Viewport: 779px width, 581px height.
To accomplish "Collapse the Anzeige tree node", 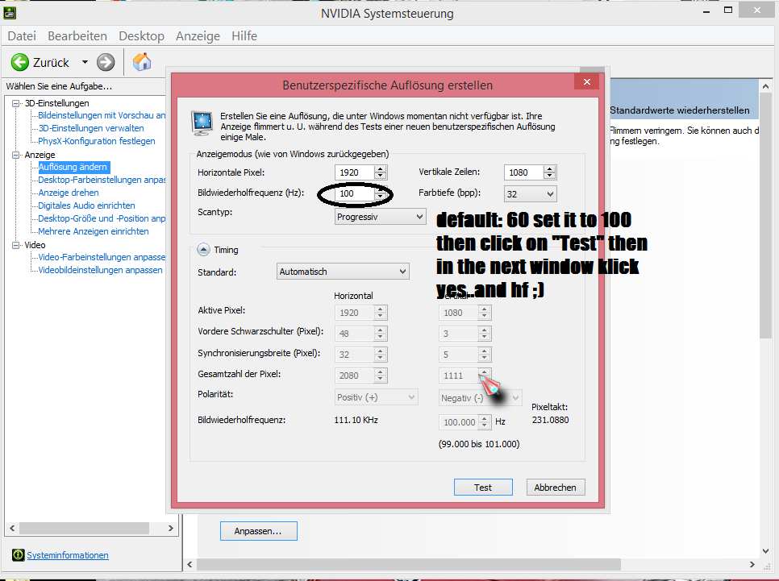I will click(16, 155).
